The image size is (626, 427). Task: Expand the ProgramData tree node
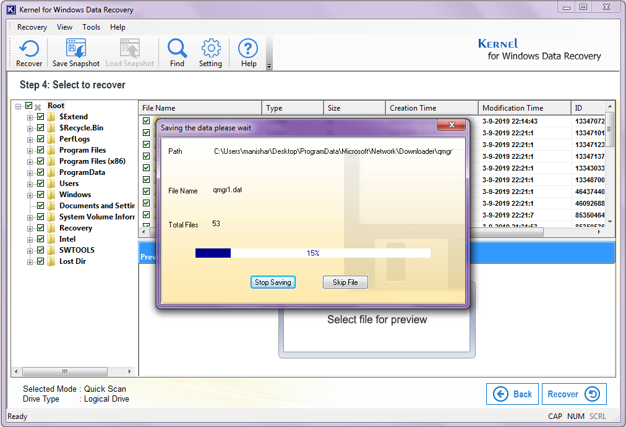pyautogui.click(x=30, y=174)
